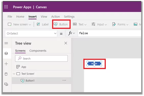The height and width of the screenshot is (96, 144).
Task: Open the File menu
Action: click(10, 17)
